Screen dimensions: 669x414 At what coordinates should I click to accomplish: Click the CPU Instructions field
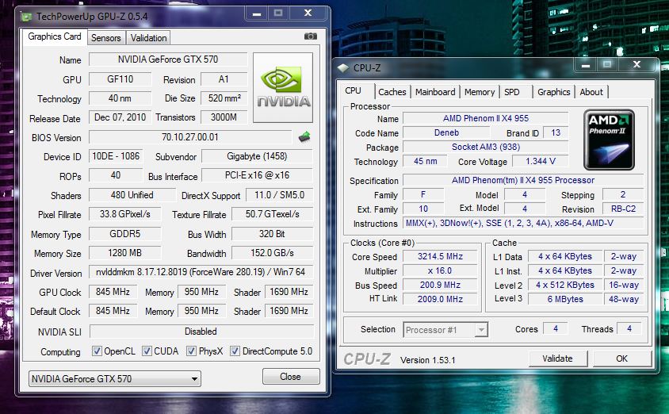tap(523, 223)
